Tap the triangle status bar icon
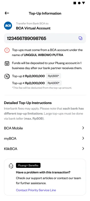This screenshot has width=90, height=201. point(83,3)
